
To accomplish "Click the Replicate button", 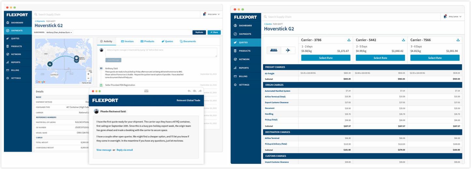I will pos(199,32).
